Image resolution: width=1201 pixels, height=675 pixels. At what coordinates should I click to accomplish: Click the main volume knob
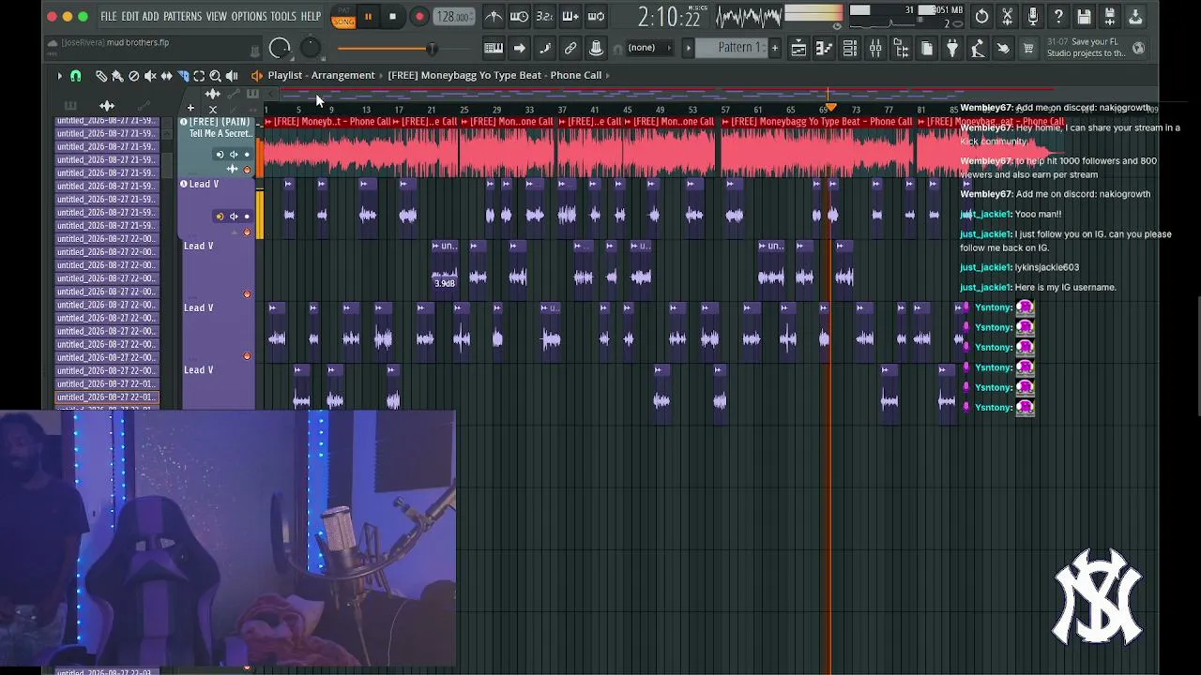point(280,48)
